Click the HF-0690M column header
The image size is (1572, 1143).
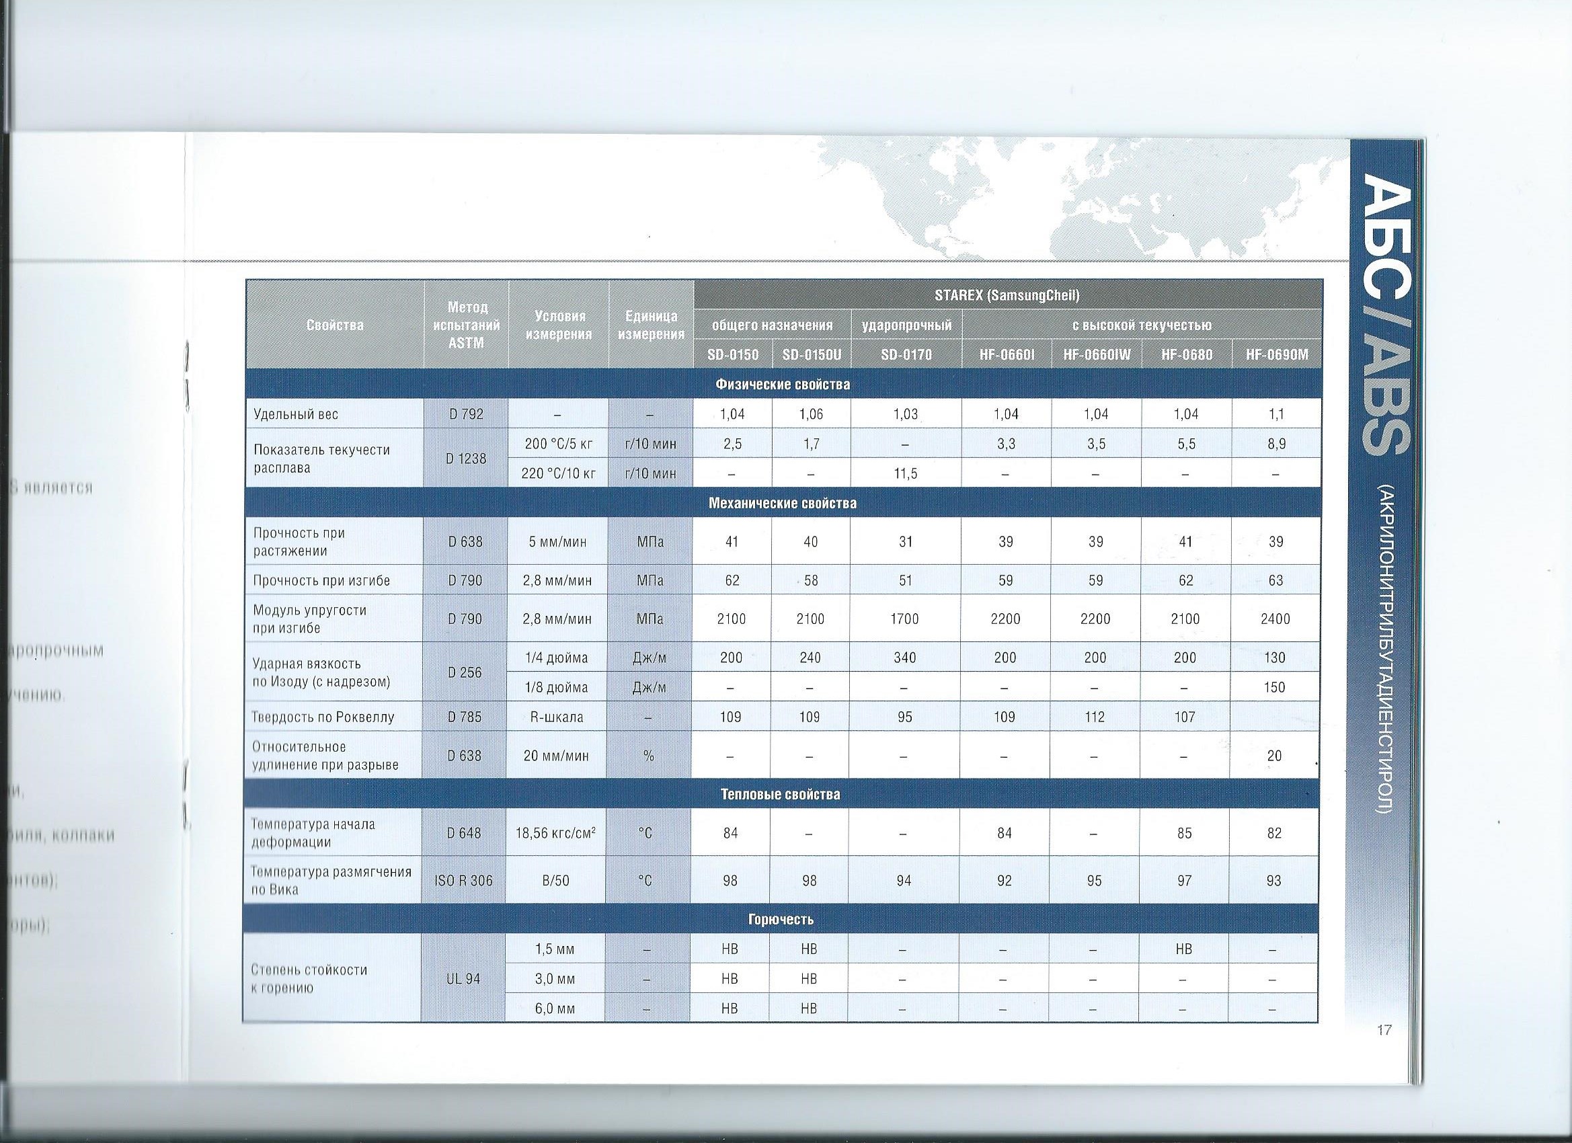point(1277,355)
